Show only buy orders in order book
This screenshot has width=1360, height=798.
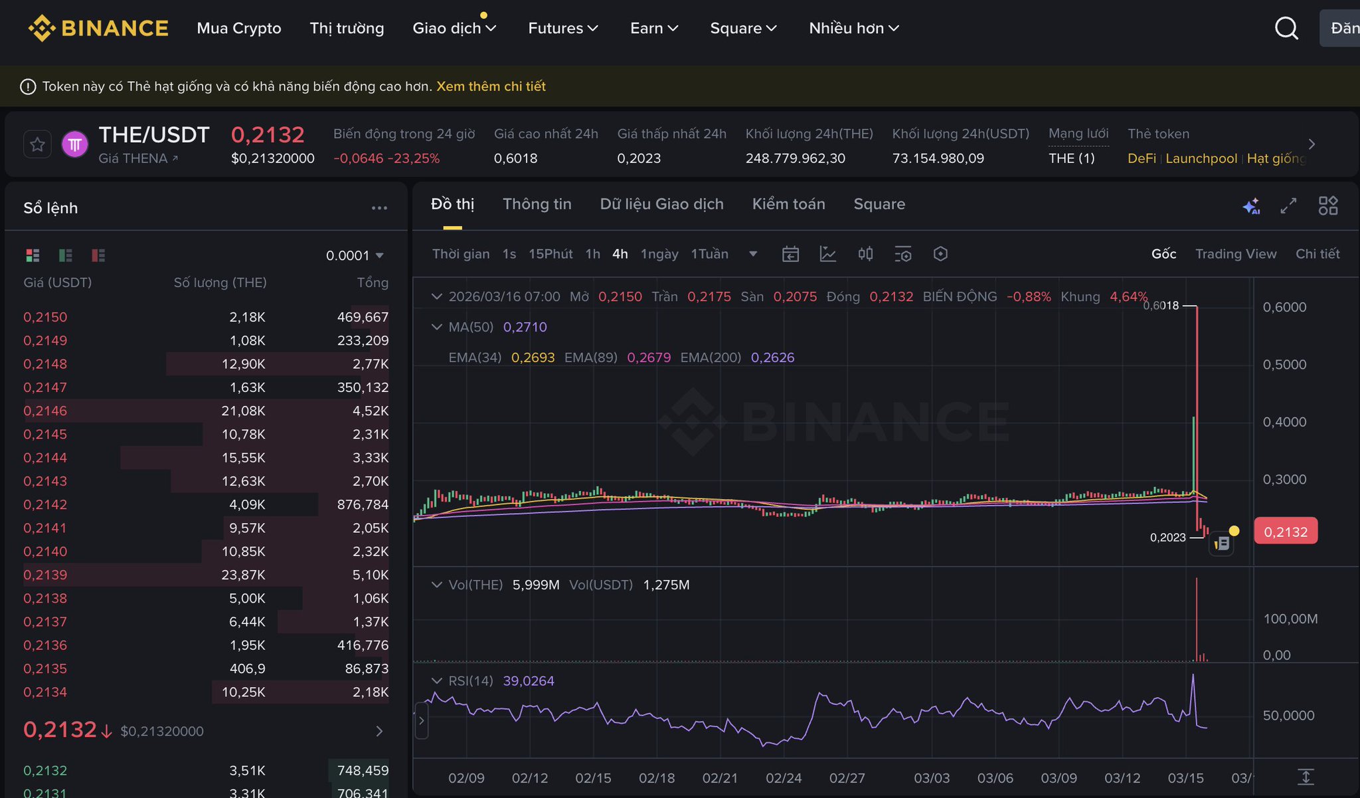66,255
